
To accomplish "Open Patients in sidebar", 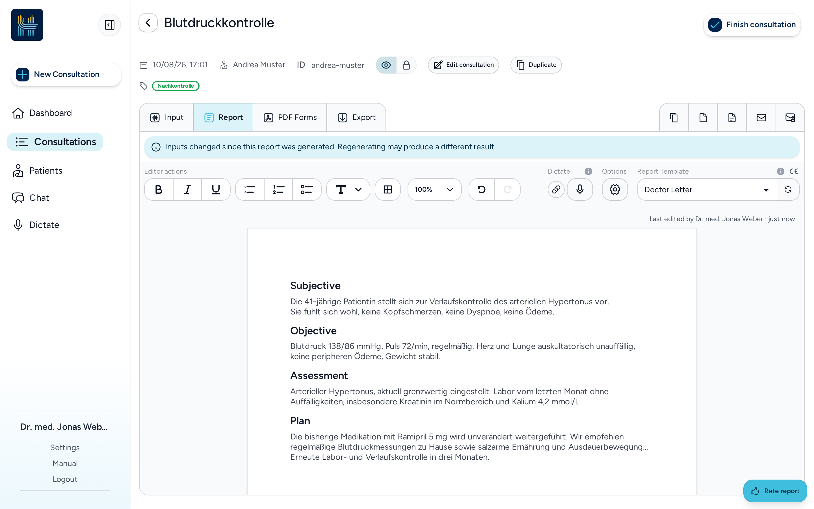I will point(38,171).
